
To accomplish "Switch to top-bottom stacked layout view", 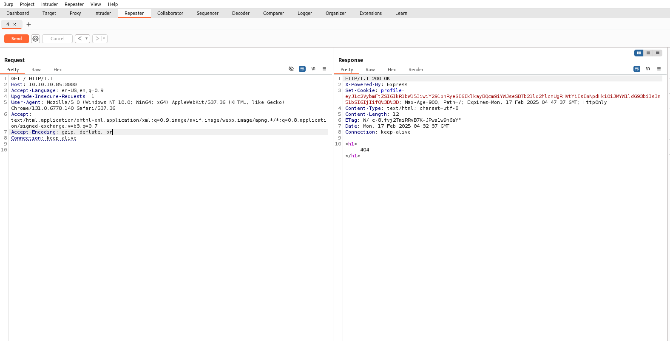I will (x=648, y=53).
